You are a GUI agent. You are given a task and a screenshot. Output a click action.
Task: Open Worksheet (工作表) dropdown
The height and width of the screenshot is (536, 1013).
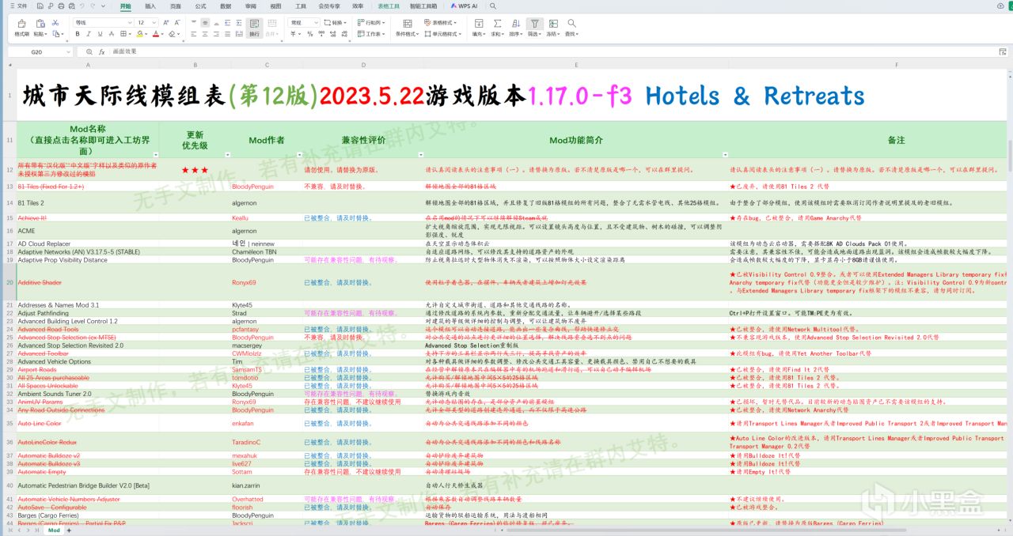click(371, 34)
